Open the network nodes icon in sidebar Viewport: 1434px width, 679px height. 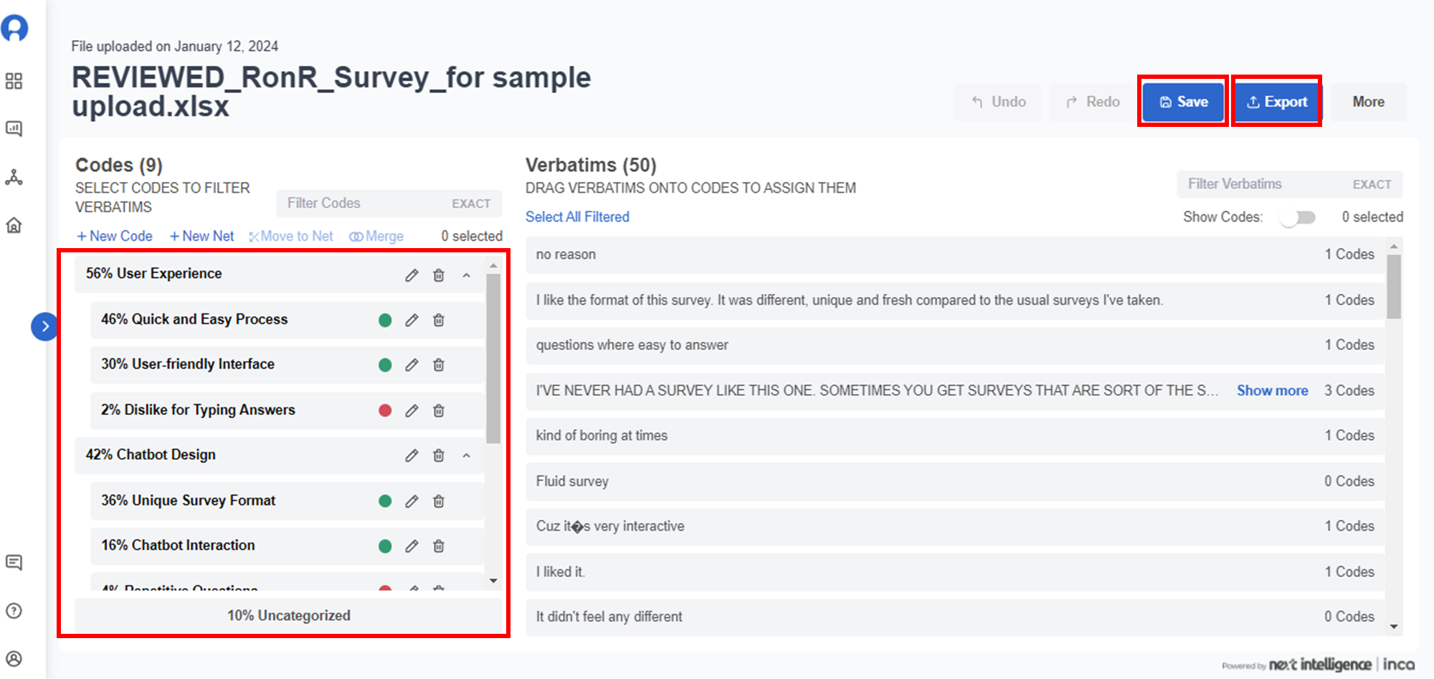tap(14, 176)
